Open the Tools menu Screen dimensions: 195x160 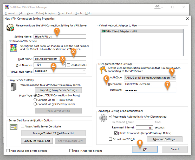tap(79, 13)
